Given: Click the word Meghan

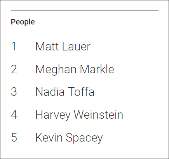Looking at the screenshot, I should coord(56,70).
